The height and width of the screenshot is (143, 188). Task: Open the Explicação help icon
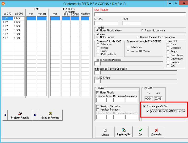[x=124, y=130]
